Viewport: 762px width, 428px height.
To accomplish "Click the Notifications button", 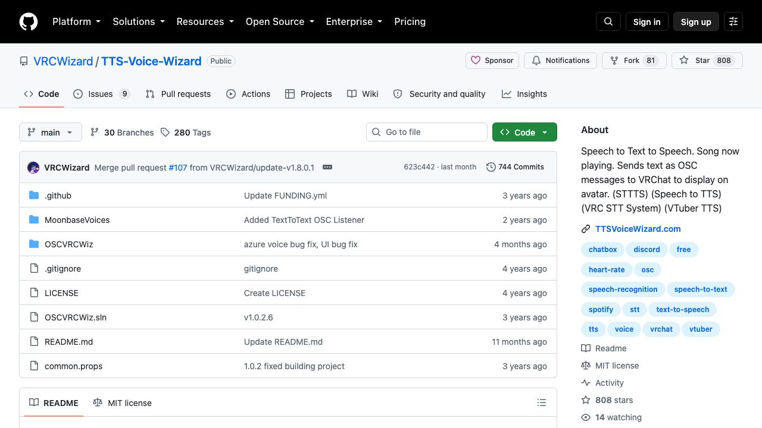I will [x=560, y=61].
